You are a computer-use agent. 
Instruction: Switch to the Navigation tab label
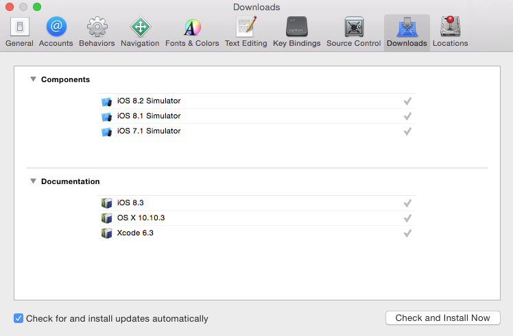coord(140,43)
